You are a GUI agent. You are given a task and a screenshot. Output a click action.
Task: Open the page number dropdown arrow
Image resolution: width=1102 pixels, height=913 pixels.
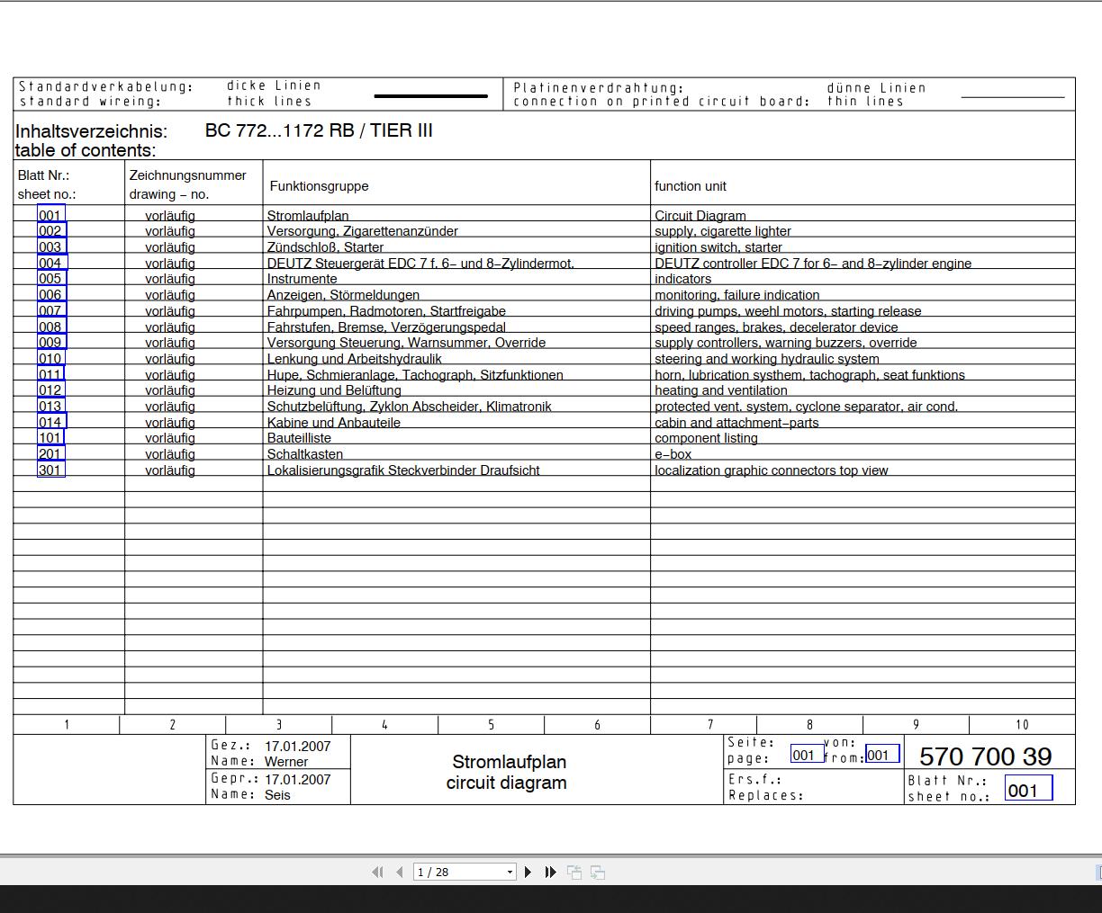click(x=510, y=872)
